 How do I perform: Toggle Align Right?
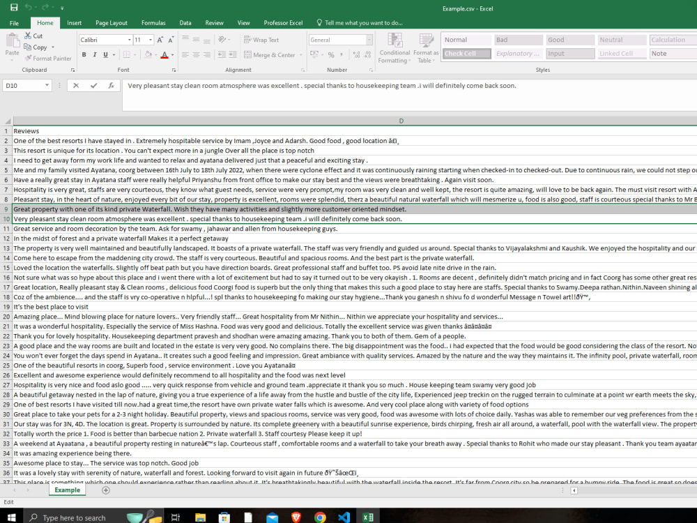pos(207,54)
